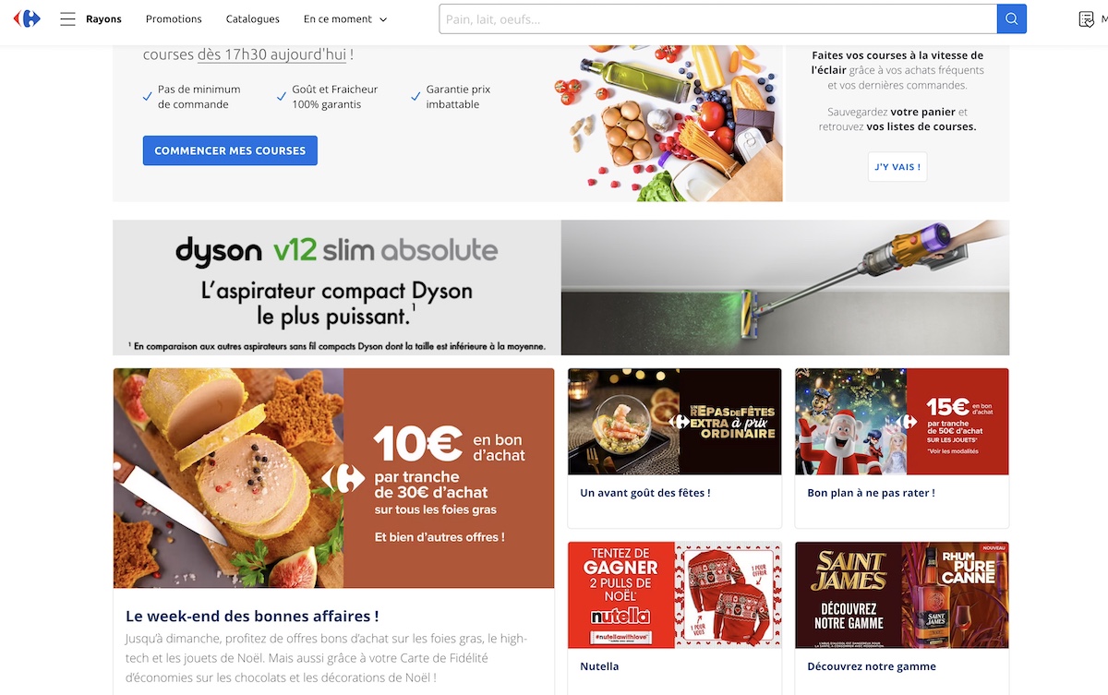Expand the En ce moment dropdown
This screenshot has width=1108, height=695.
pos(345,18)
